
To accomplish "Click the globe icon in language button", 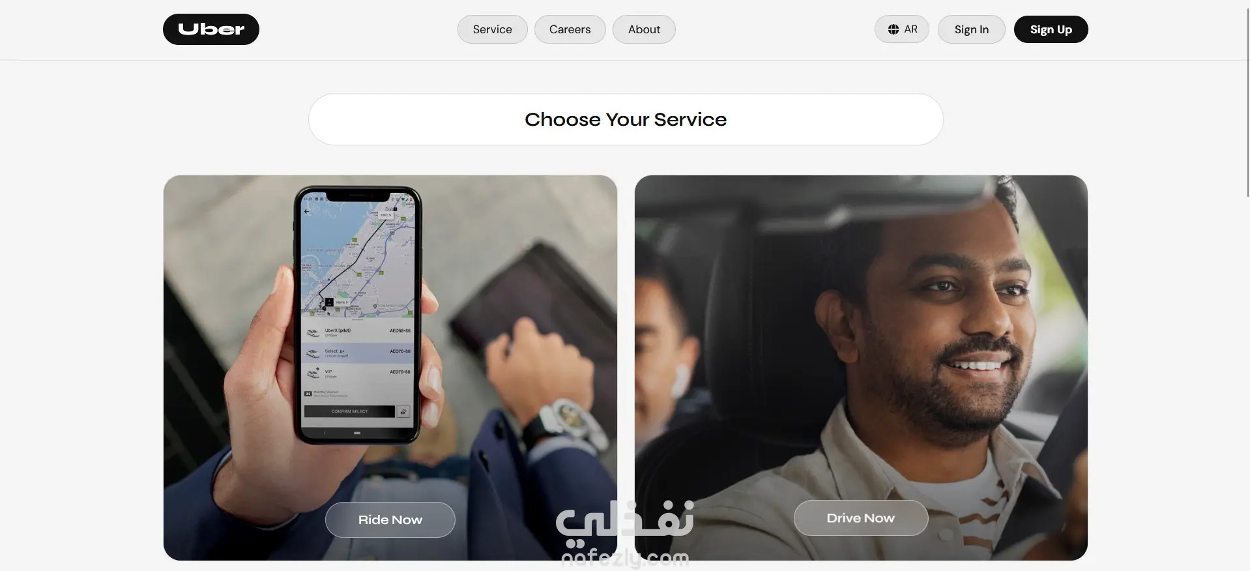I will (894, 29).
